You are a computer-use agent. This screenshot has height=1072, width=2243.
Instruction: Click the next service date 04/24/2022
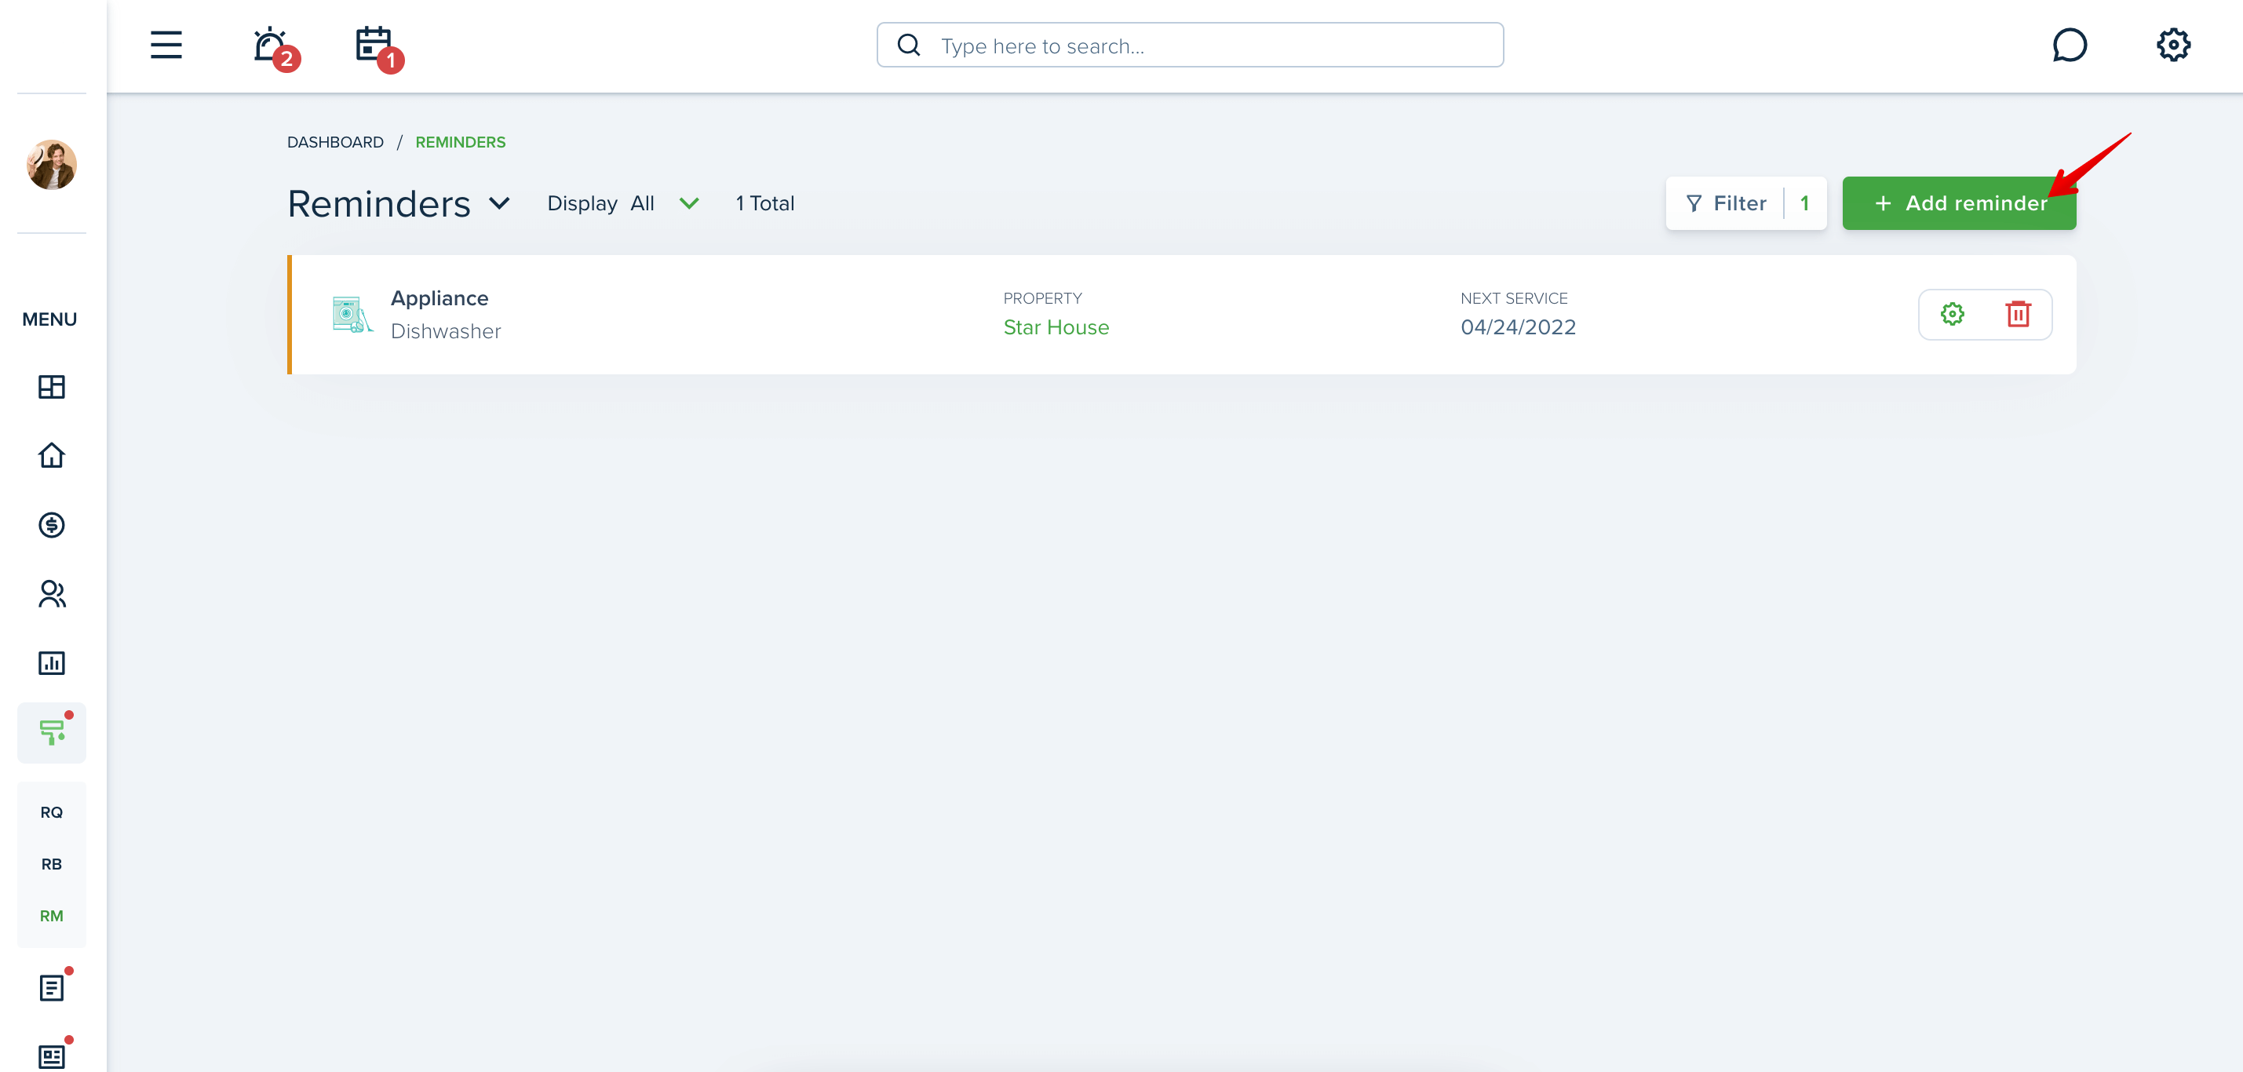coord(1518,326)
